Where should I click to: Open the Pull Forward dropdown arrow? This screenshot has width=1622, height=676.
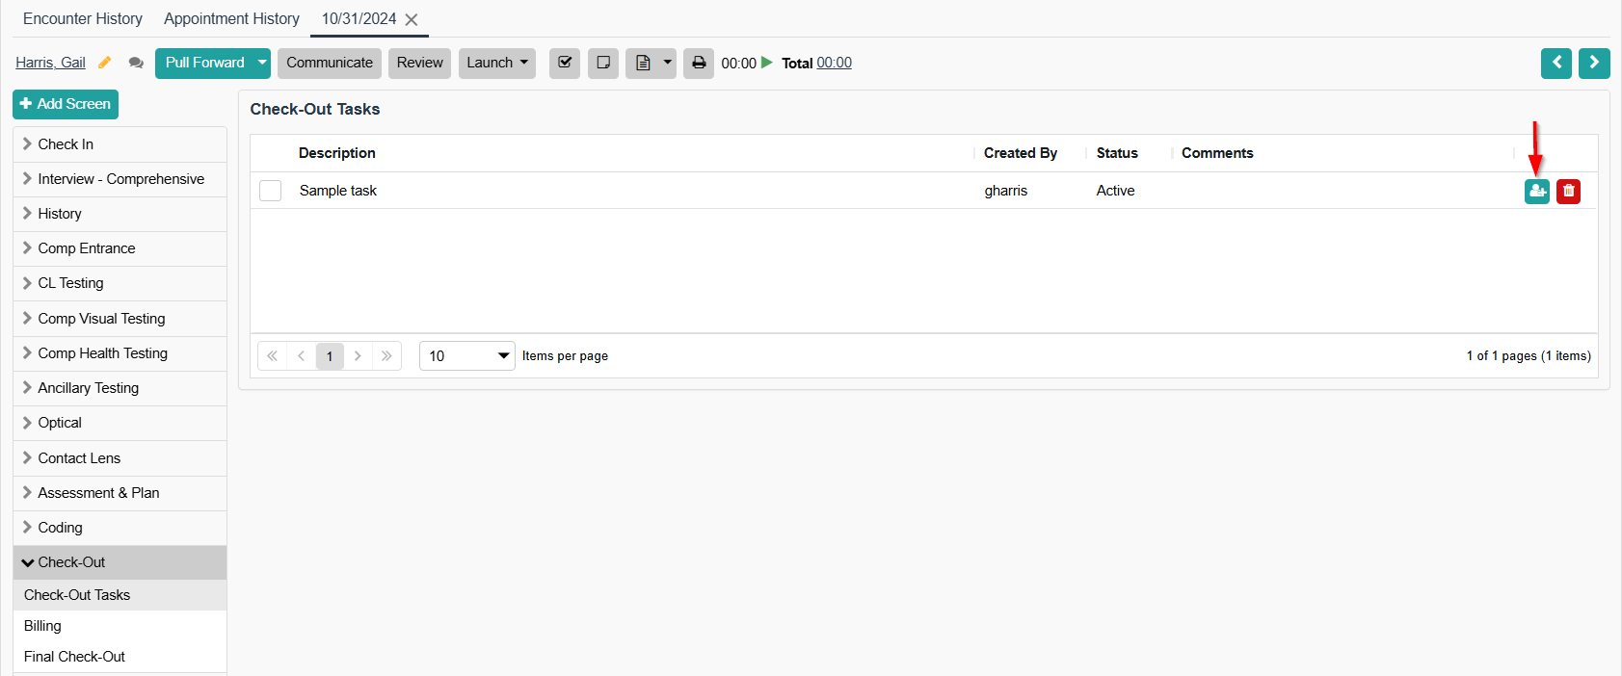point(262,63)
